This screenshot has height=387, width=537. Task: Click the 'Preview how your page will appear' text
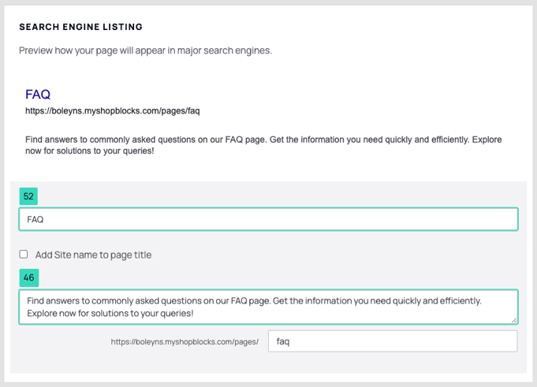145,50
